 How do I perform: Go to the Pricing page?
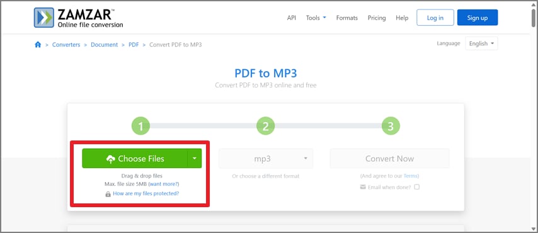click(x=377, y=18)
